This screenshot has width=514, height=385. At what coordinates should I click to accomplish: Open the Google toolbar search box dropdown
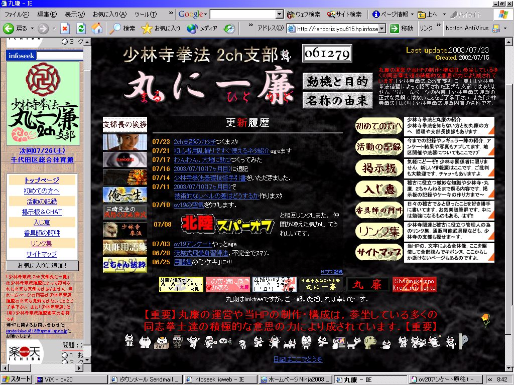[x=280, y=15]
